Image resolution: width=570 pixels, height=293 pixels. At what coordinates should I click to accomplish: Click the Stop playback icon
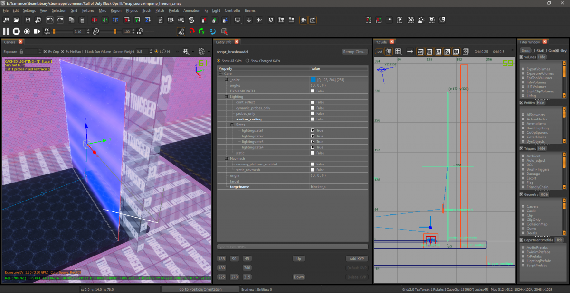pos(16,31)
